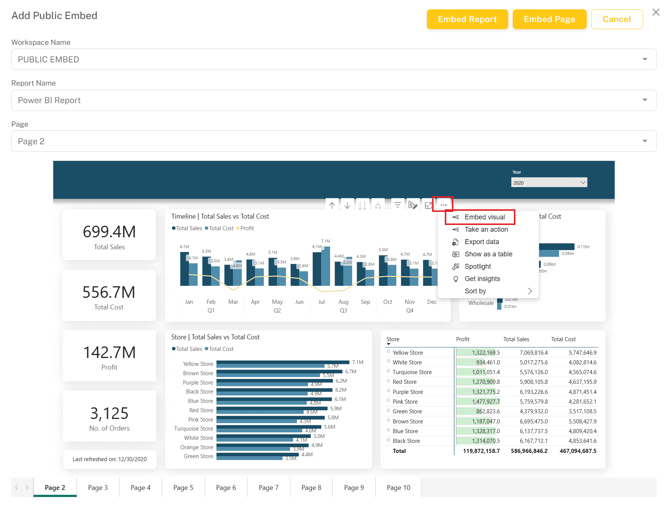Choose Export data menu option
The height and width of the screenshot is (506, 667).
click(x=481, y=242)
